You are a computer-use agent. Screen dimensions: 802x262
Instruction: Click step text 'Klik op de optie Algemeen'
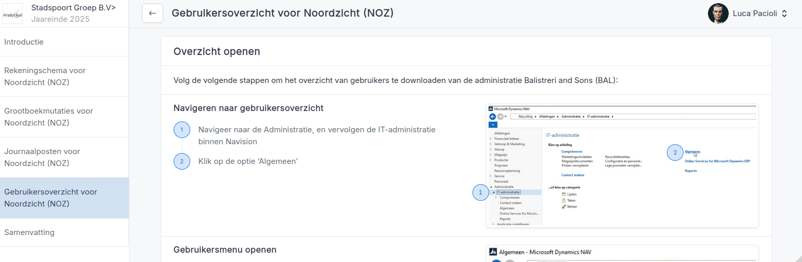[248, 161]
